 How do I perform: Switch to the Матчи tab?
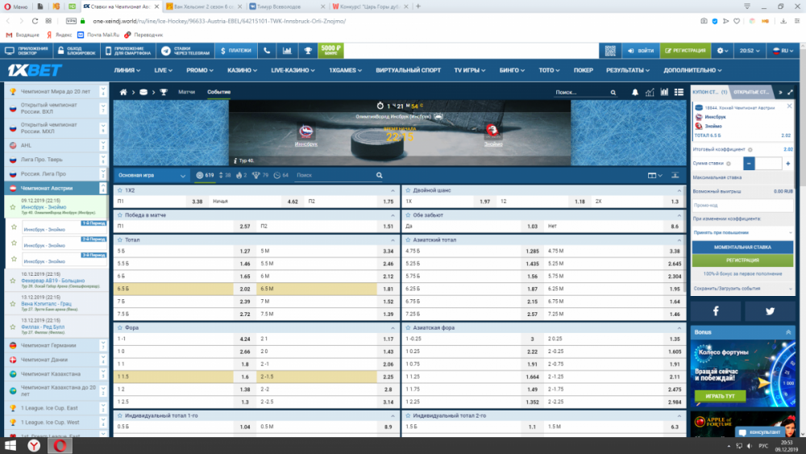(x=186, y=93)
